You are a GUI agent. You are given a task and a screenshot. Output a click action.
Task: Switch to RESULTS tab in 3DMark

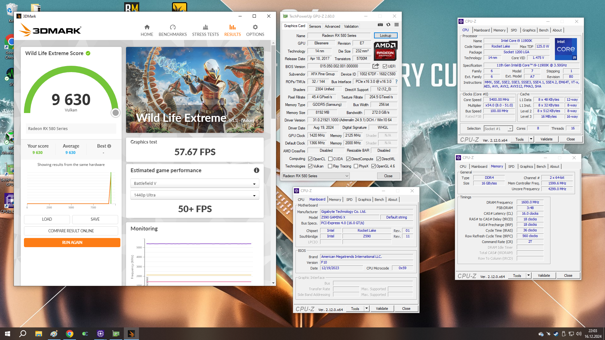point(232,31)
